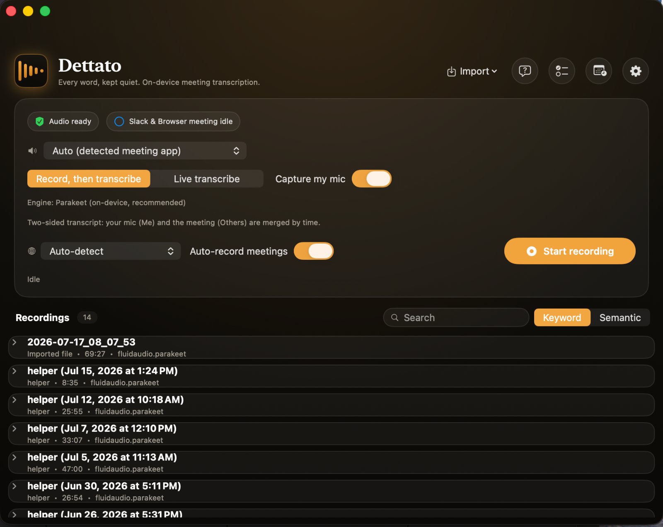Switch to Live transcribe mode
This screenshot has width=663, height=527.
click(207, 179)
